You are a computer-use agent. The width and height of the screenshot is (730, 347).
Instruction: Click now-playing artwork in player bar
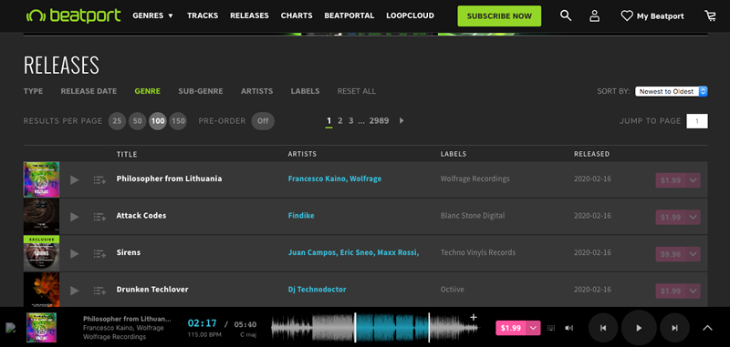pos(41,328)
